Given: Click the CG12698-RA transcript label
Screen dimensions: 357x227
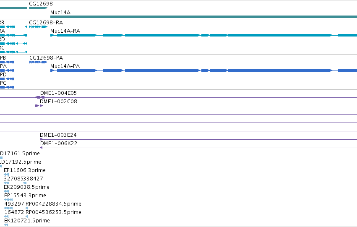Looking at the screenshot, I should [46, 23].
